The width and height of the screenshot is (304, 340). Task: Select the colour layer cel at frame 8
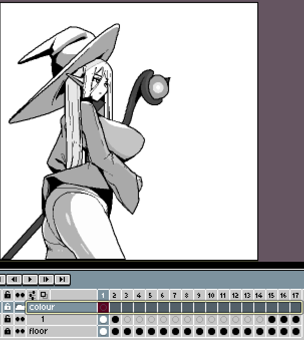[x=188, y=307]
